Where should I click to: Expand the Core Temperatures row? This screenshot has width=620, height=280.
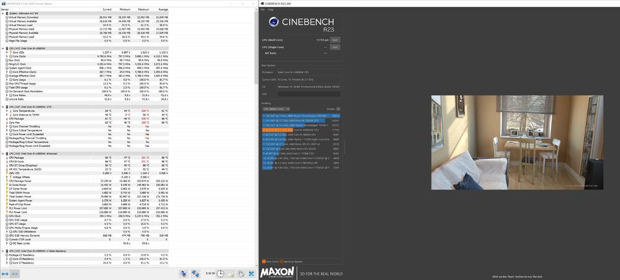(7, 111)
